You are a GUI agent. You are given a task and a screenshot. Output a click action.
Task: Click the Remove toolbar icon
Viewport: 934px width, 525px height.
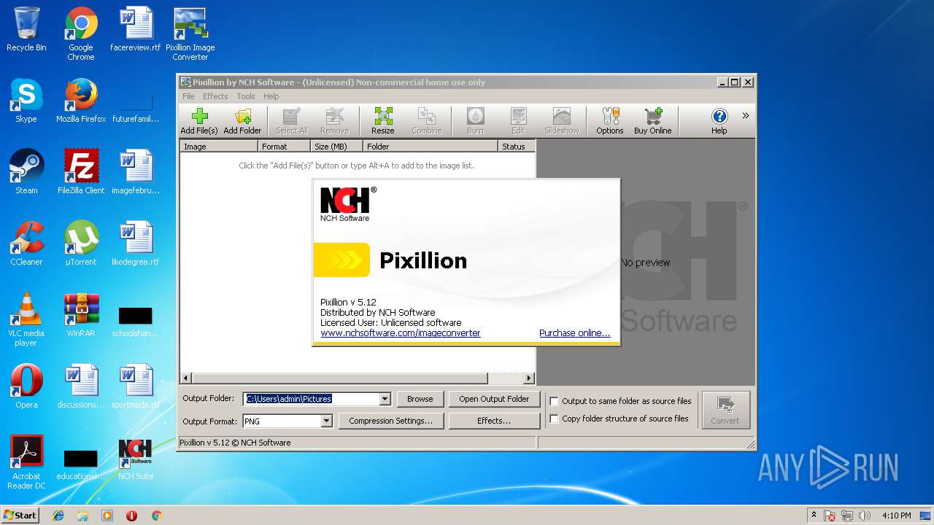point(334,121)
